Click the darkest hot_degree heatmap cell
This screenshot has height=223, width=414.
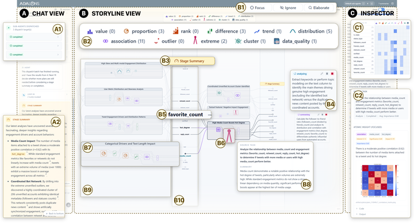click(x=395, y=61)
